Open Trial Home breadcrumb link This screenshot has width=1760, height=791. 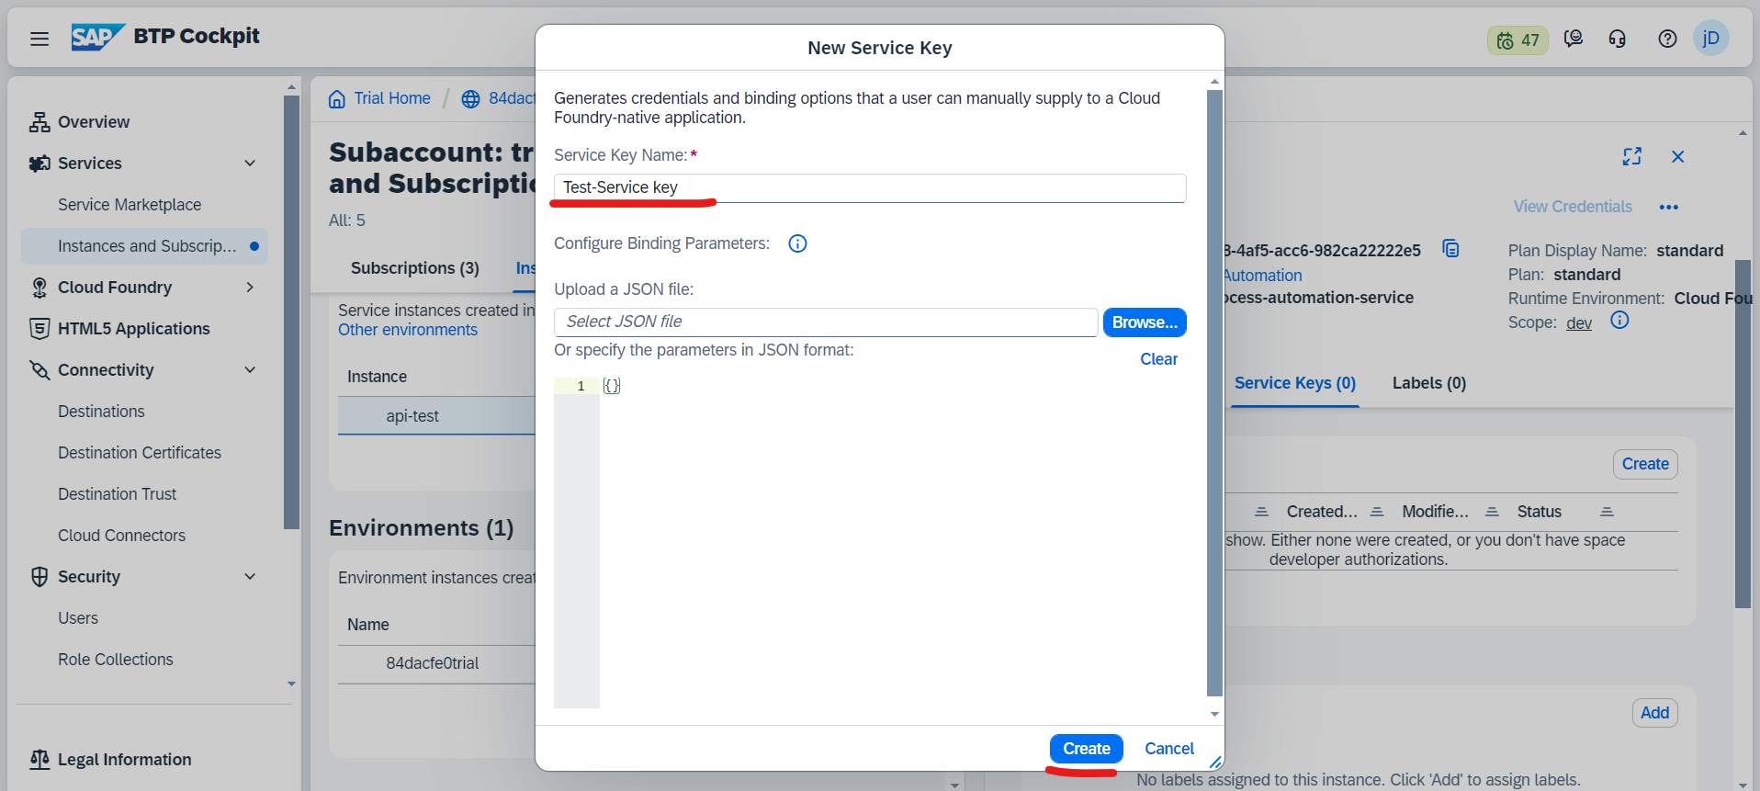coord(392,98)
